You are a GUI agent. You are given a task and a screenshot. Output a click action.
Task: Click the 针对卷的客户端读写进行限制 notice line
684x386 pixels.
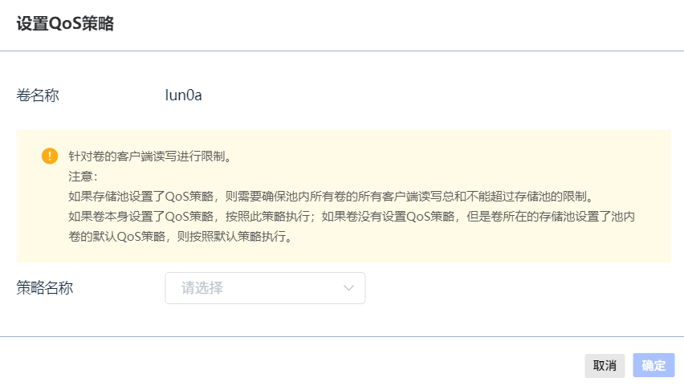(x=150, y=156)
